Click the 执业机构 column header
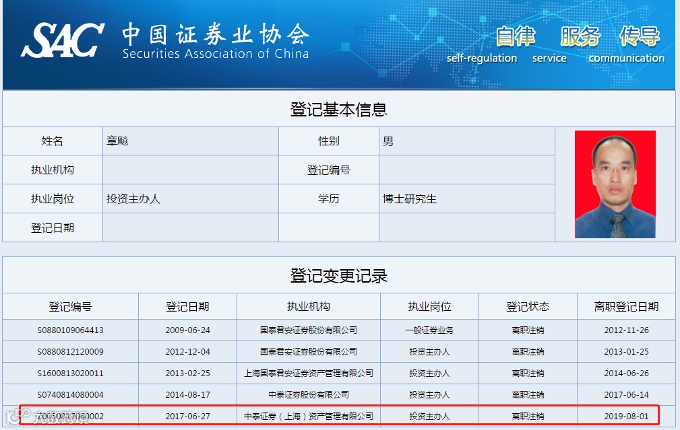The width and height of the screenshot is (680, 430). [309, 307]
